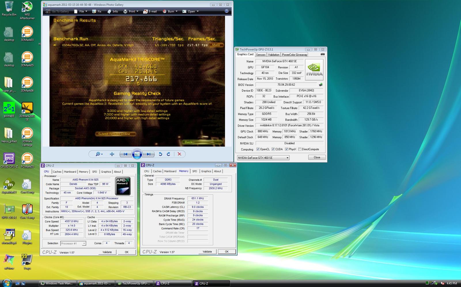The image size is (461, 287).
Task: Click Fix in Photo Gallery toolbar
Action: pos(97,11)
